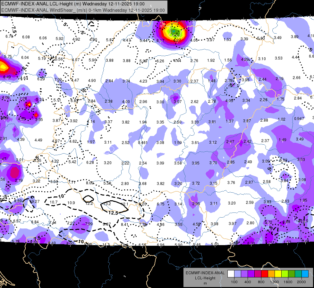Select the red legend swatch after 800
Viewport: 314px width, 288px height.
coord(265,274)
